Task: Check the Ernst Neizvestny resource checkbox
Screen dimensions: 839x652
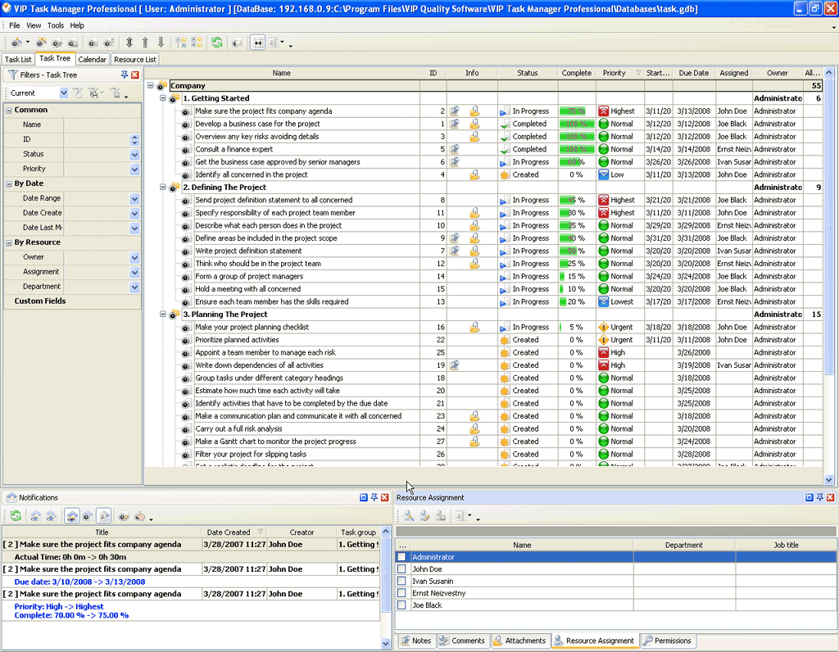Action: [401, 593]
